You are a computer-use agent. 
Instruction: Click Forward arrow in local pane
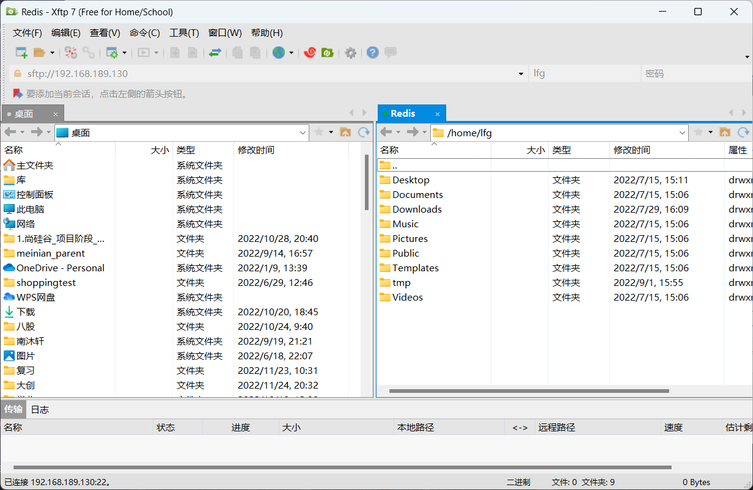coord(36,132)
